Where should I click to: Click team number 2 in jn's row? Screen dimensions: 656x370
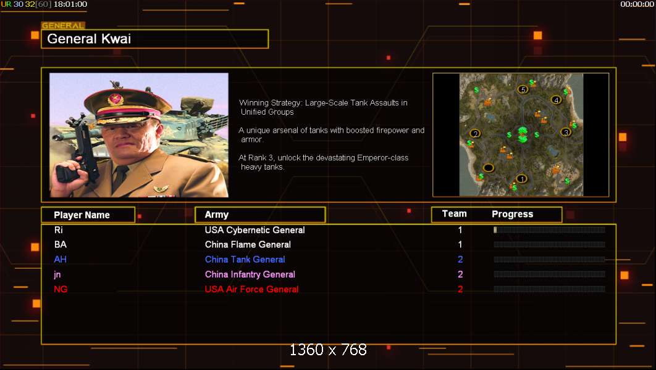point(460,274)
